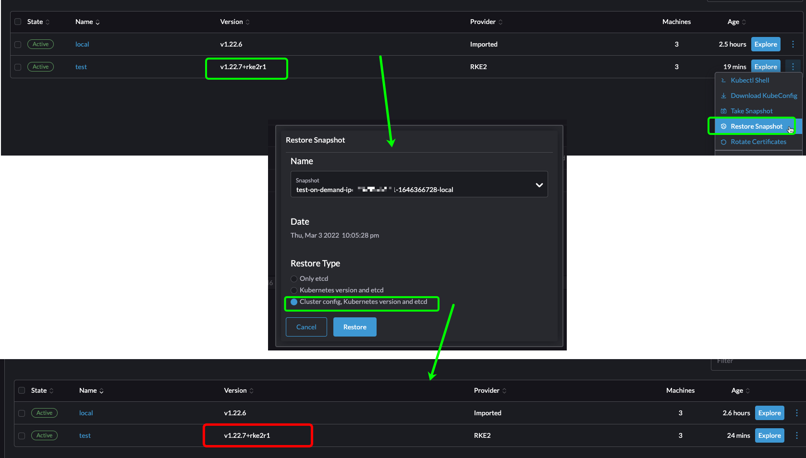This screenshot has width=806, height=458.
Task: Open the three-dot actions menu for local cluster
Action: (793, 44)
